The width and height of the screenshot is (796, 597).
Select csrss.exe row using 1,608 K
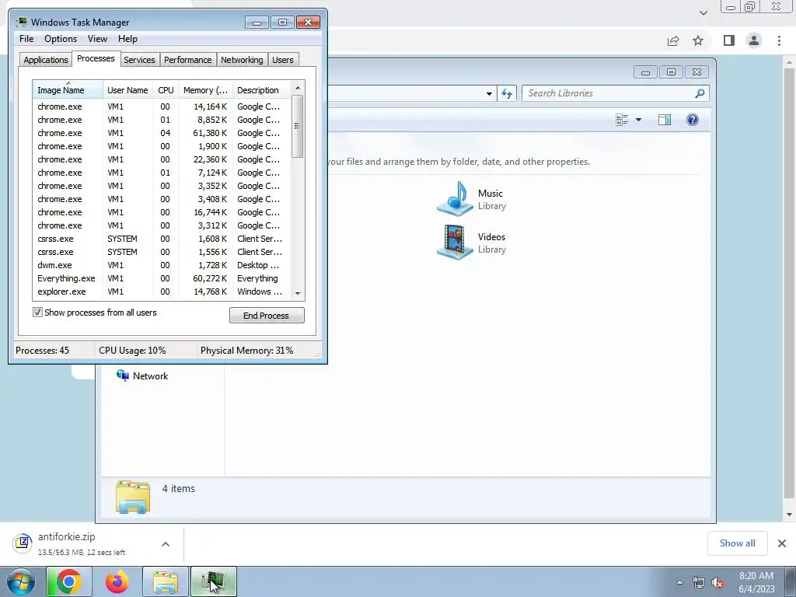[x=162, y=239]
